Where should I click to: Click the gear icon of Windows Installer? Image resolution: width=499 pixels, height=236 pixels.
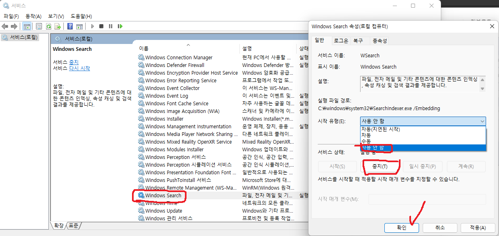pos(141,119)
